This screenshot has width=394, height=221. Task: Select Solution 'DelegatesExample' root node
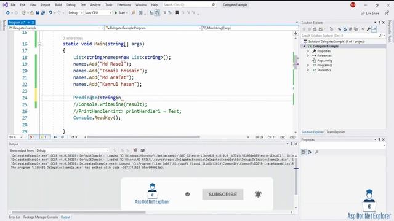[x=337, y=41]
